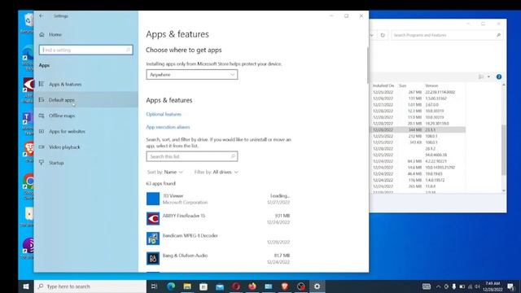Open Default apps settings page
Viewport: 521px width, 293px height.
[86, 100]
